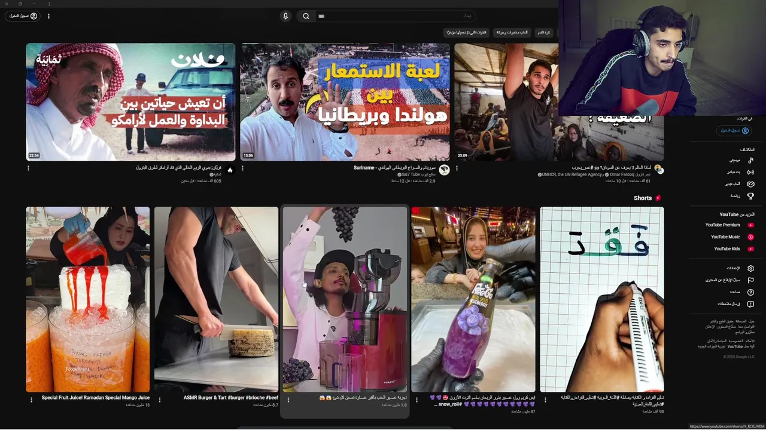
Task: Open the Sudan refugee video thumbnail
Action: point(559,102)
